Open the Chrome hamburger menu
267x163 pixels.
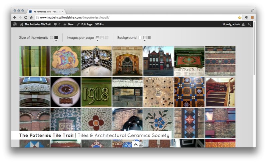[x=252, y=17]
